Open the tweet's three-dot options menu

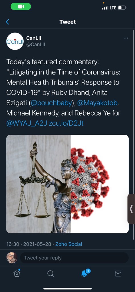[126, 38]
